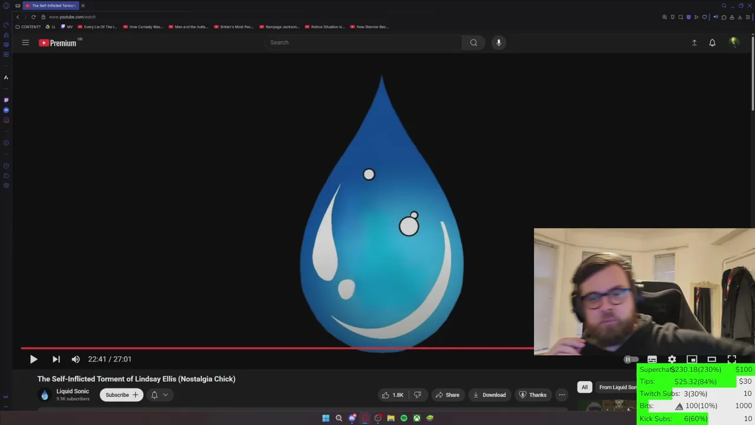Image resolution: width=755 pixels, height=425 pixels.
Task: Go to YouTube Premium home logo
Action: coord(58,42)
